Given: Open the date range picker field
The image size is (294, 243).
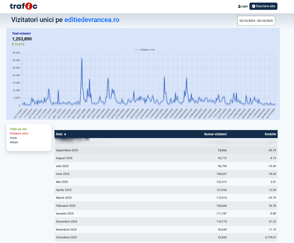Looking at the screenshot, I should 256,21.
